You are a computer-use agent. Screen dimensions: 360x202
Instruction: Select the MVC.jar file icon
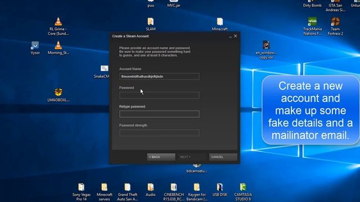click(x=174, y=4)
